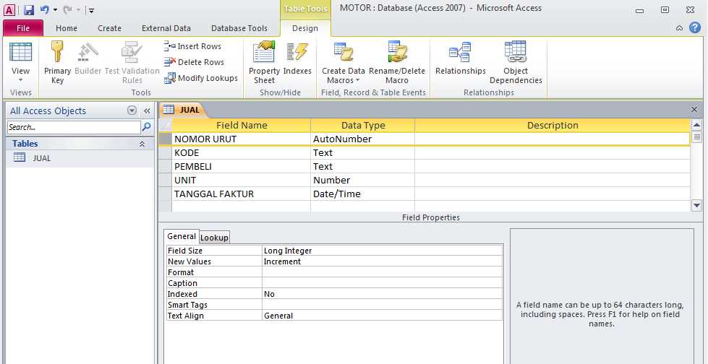
Task: Click Modify Lookups
Action: (x=201, y=78)
